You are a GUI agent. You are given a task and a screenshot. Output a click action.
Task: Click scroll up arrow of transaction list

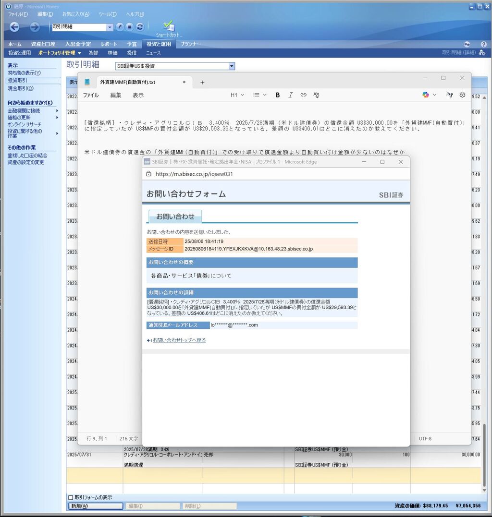click(484, 97)
